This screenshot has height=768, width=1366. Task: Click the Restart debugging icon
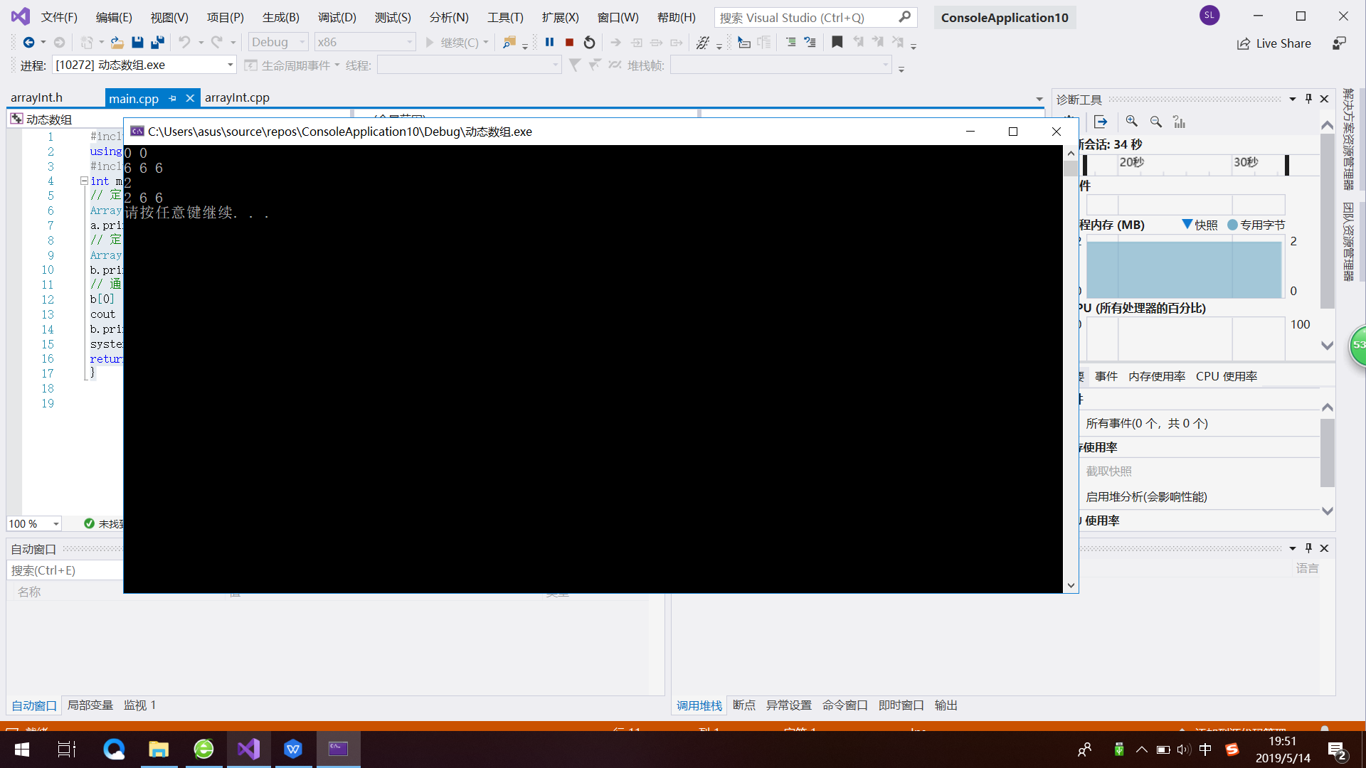589,43
